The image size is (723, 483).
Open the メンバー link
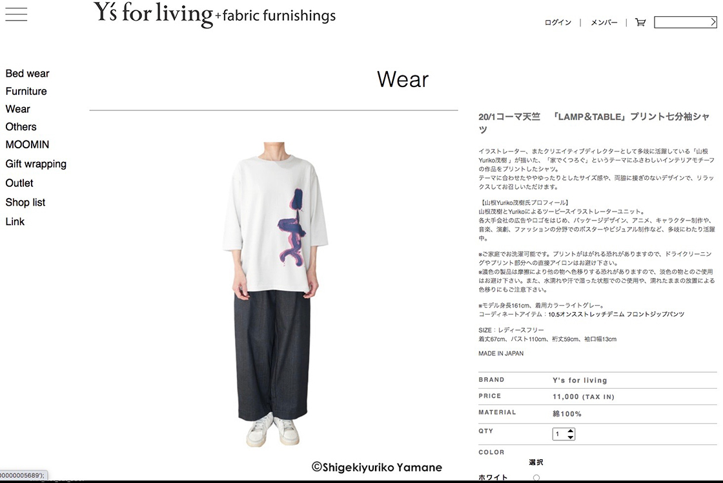(x=604, y=23)
